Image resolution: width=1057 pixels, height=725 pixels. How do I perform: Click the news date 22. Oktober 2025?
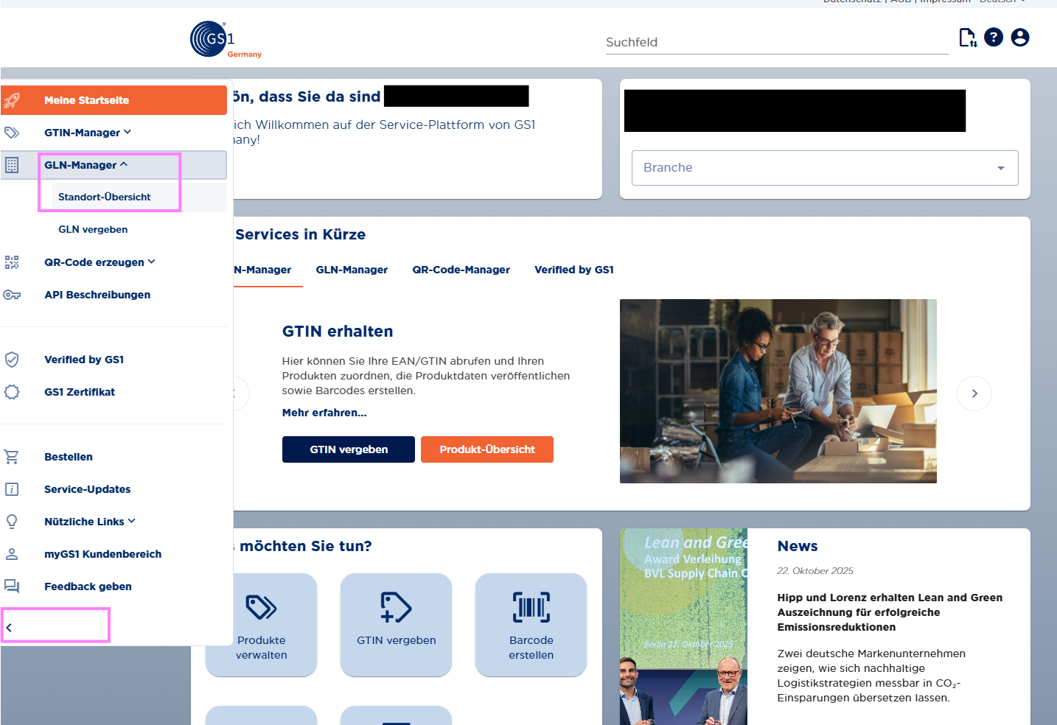click(815, 571)
